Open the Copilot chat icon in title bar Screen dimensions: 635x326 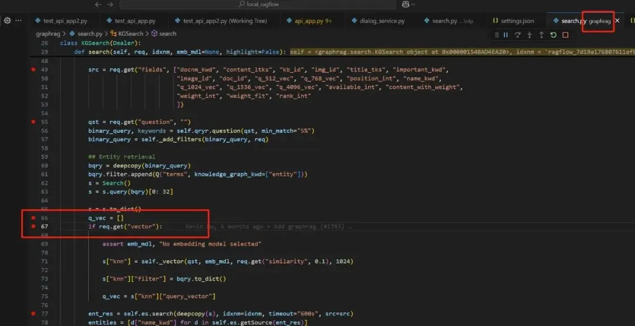405,4
